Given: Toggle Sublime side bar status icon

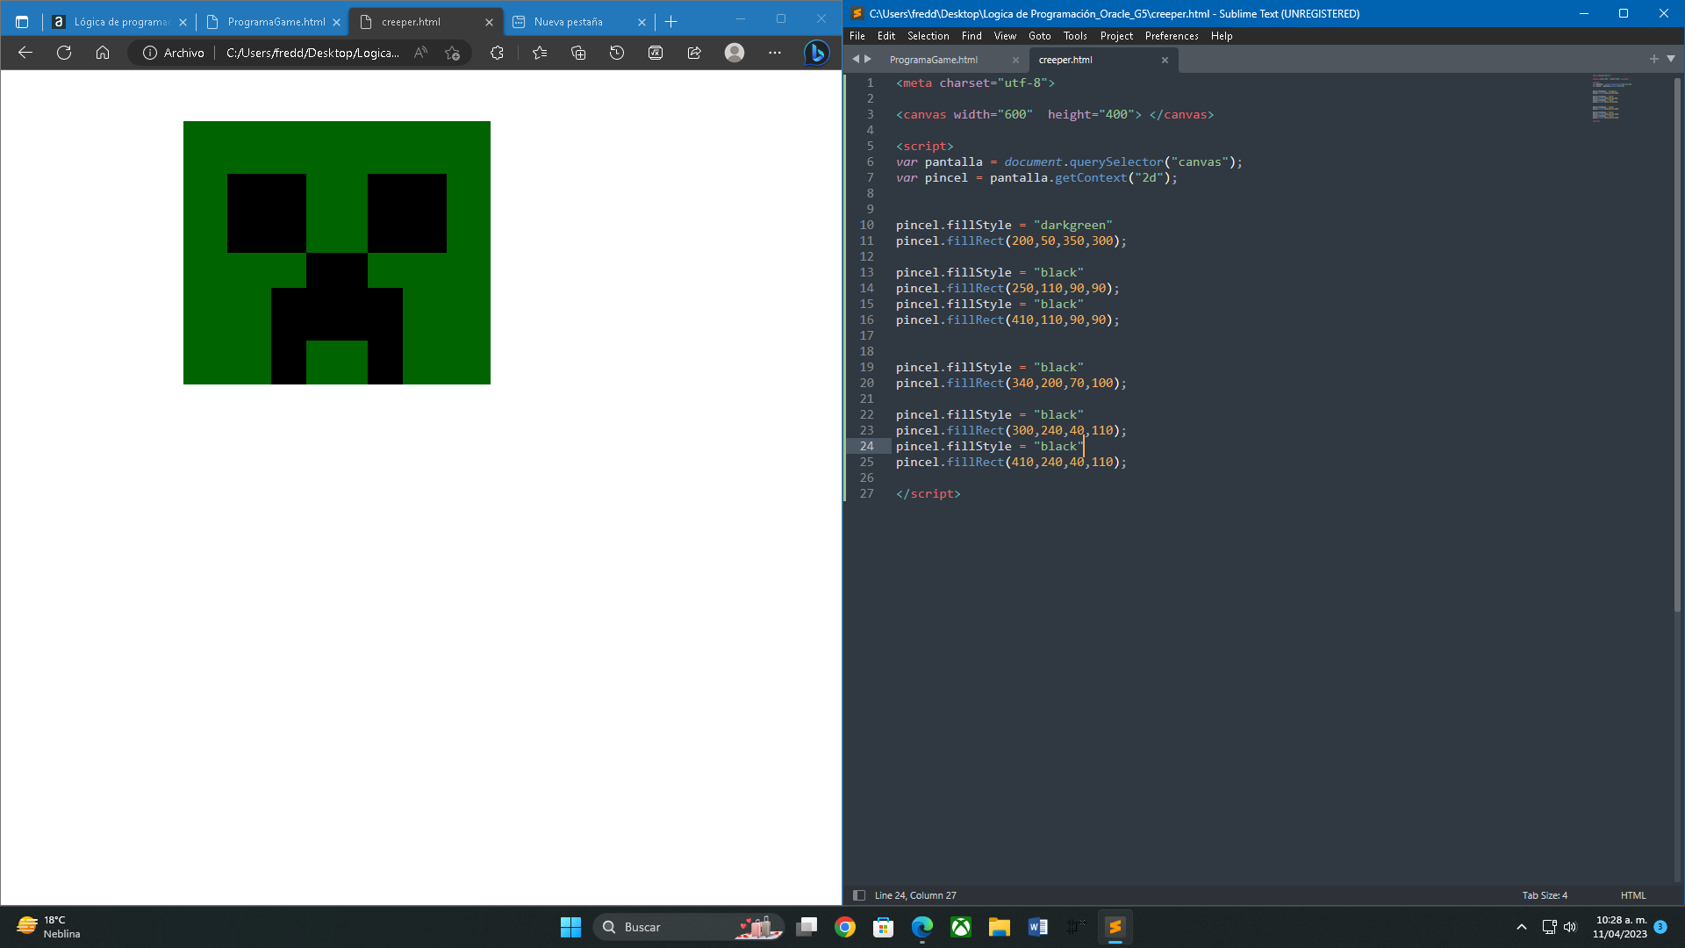Looking at the screenshot, I should tap(859, 895).
